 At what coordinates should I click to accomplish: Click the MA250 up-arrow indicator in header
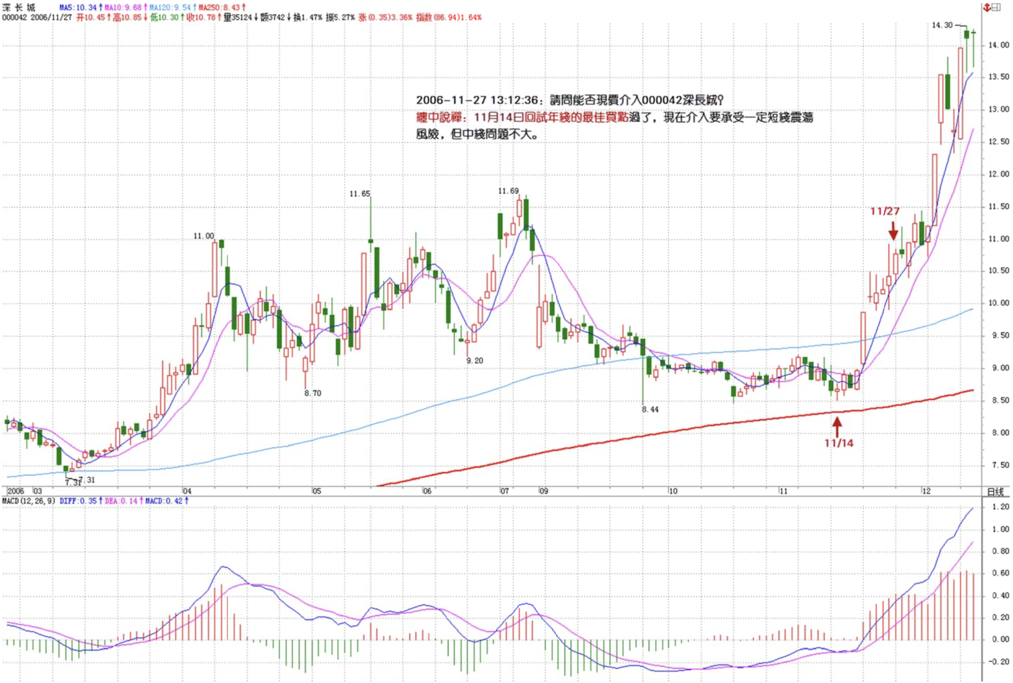tap(244, 8)
